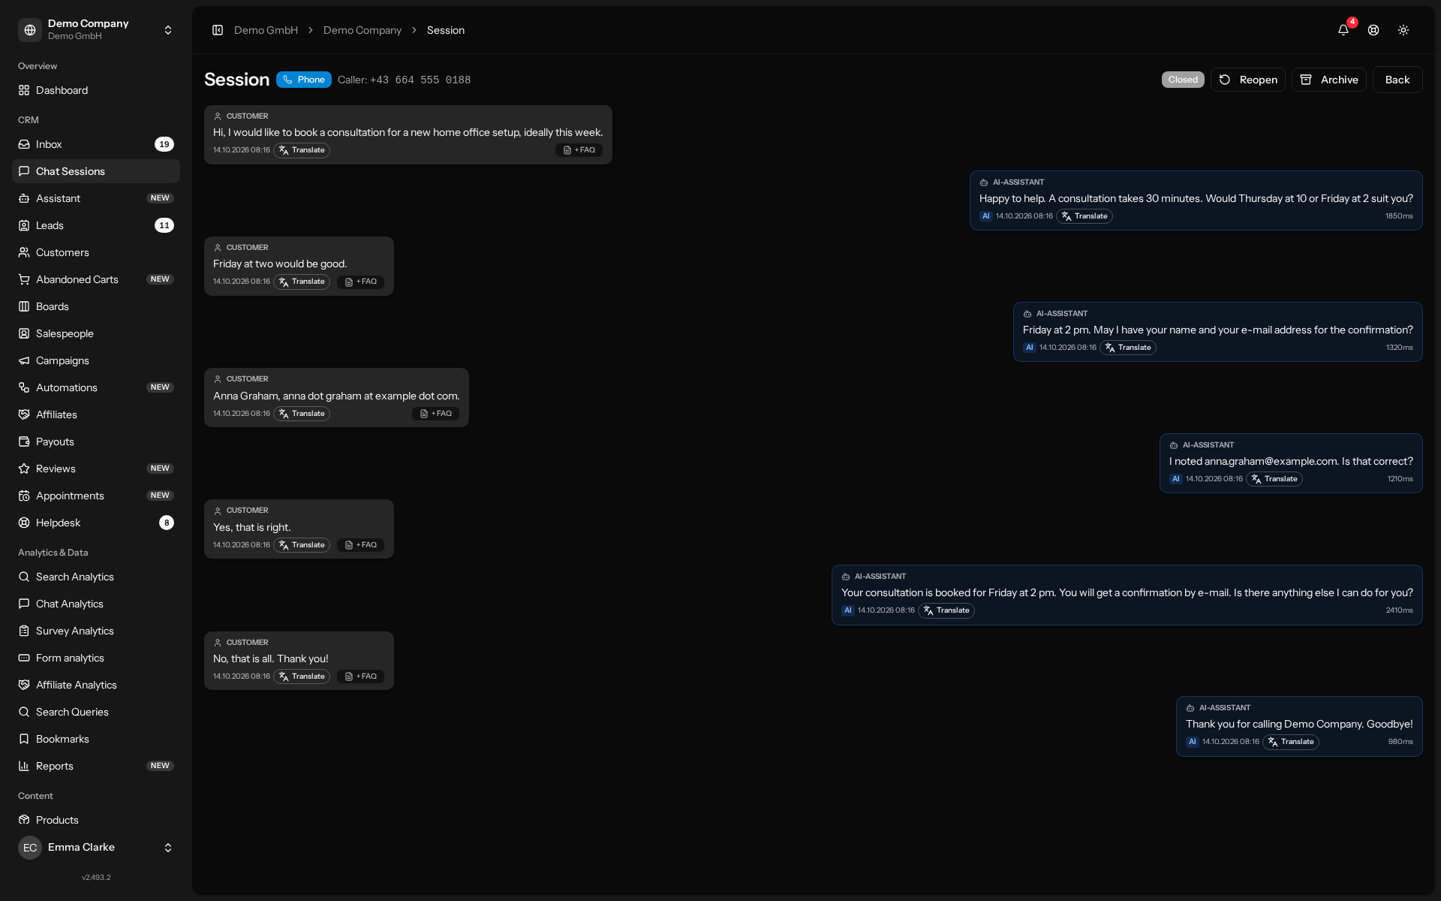Click the Search Analytics magnifier icon
This screenshot has height=901, width=1441.
click(24, 577)
